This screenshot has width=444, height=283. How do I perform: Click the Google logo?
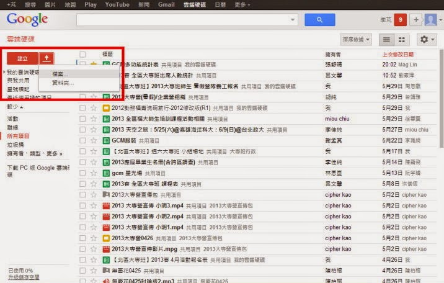[27, 19]
